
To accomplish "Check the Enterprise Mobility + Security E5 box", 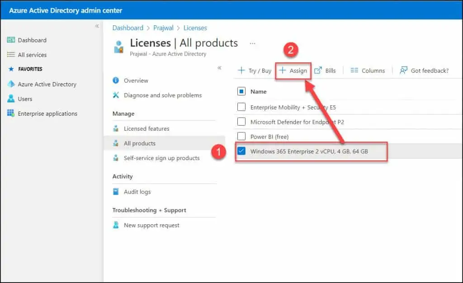I will [241, 107].
